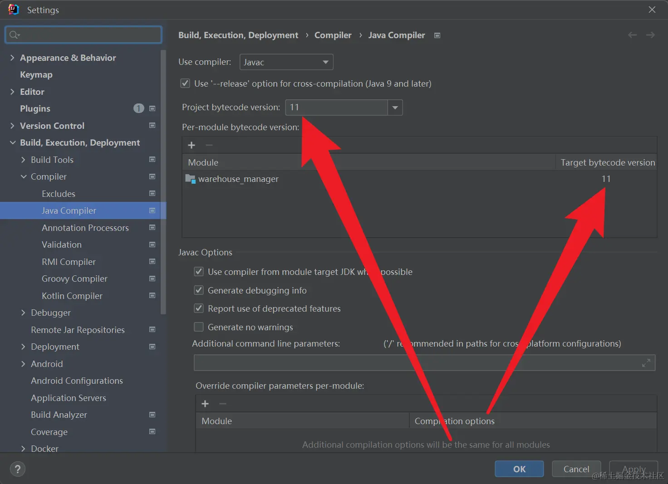The height and width of the screenshot is (484, 668).
Task: Toggle the '--release' cross-compilation option checkbox
Action: click(185, 83)
